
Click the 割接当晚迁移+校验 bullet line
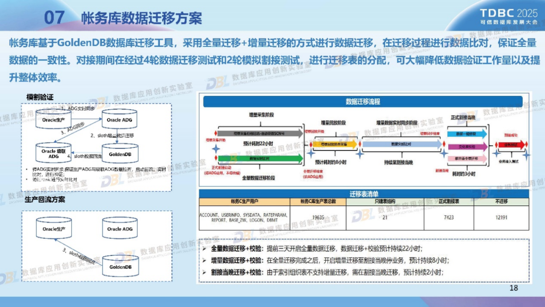(327, 272)
